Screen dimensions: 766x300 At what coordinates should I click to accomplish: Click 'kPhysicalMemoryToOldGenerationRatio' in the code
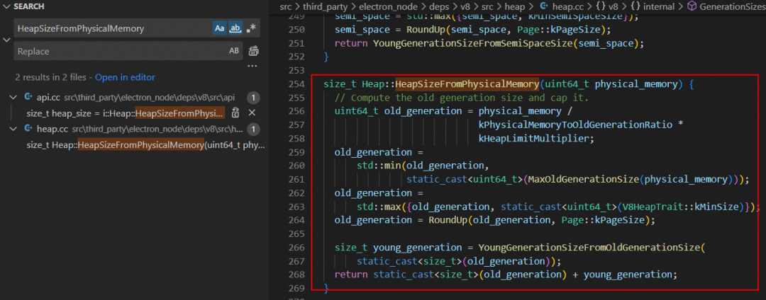pos(575,125)
